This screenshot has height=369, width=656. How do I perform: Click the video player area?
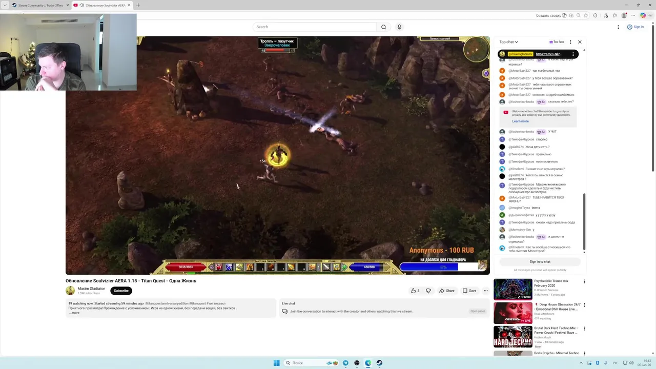coord(277,155)
